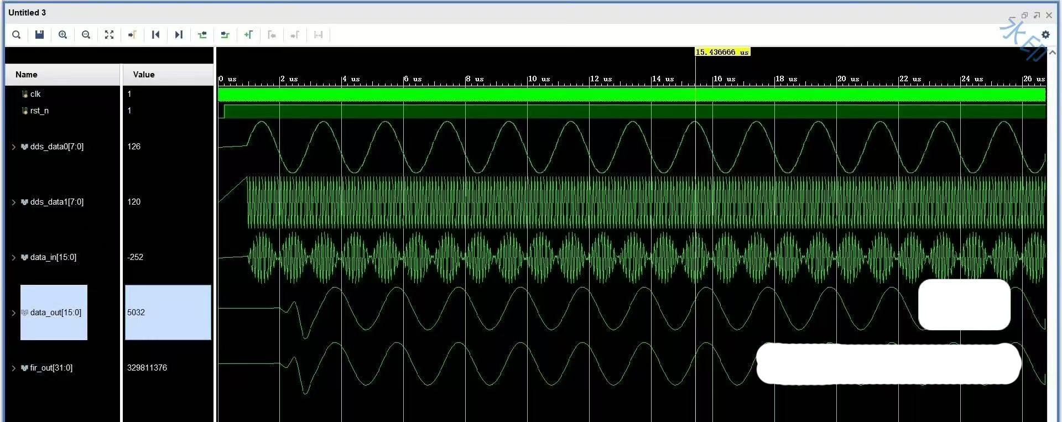Click the dds_data0 bus type icon
Screen dimensions: 1062x422
pyautogui.click(x=24, y=147)
